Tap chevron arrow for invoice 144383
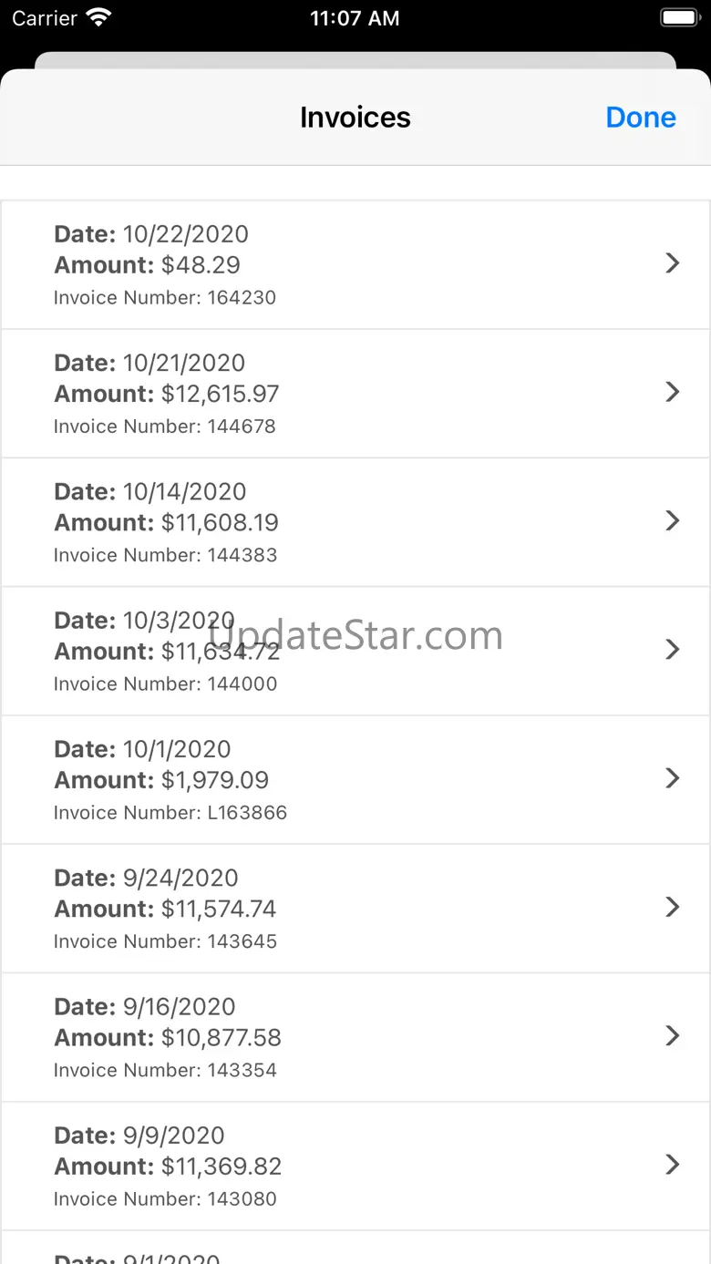The width and height of the screenshot is (711, 1264). click(673, 520)
